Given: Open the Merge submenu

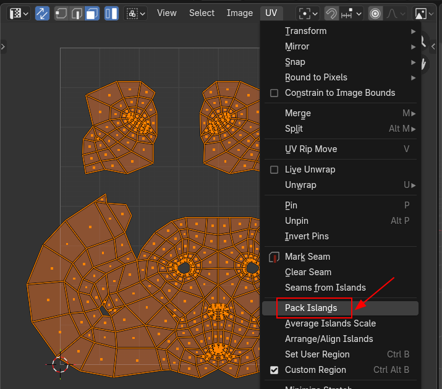Looking at the screenshot, I should pyautogui.click(x=340, y=113).
